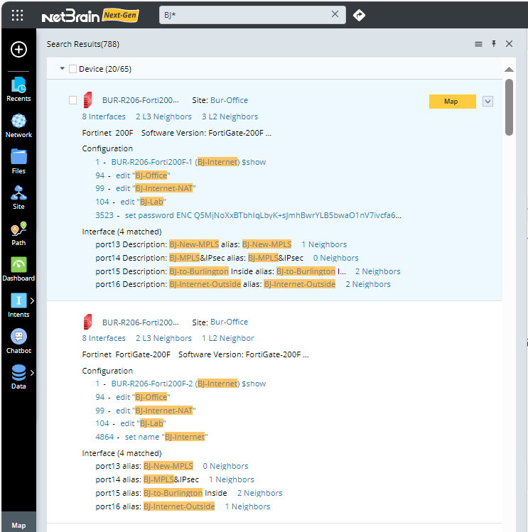
Task: Check the first BUR-R206-Forti200 device checkbox
Action: pos(72,100)
